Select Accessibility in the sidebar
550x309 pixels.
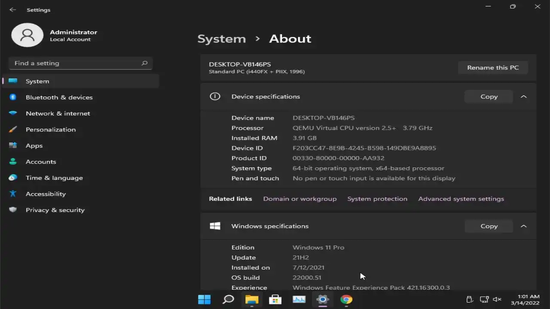pos(81,194)
